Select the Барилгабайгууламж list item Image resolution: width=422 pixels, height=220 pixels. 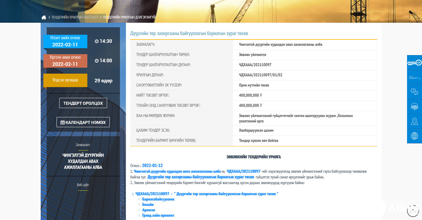click(158, 199)
